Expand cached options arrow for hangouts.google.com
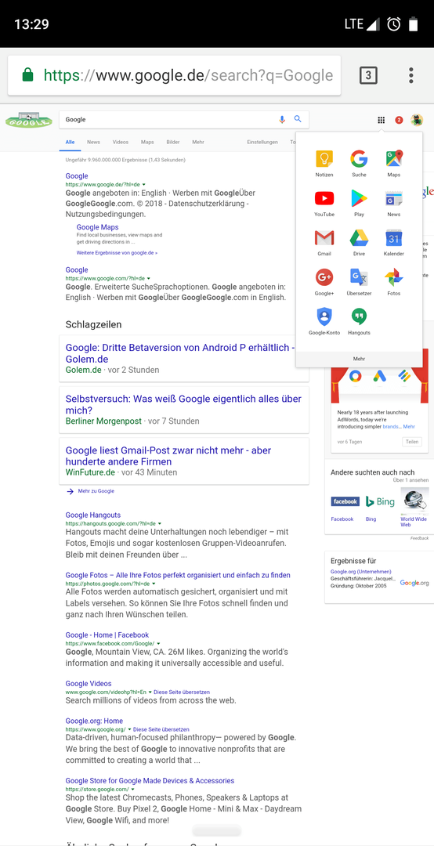This screenshot has width=434, height=846. (160, 524)
